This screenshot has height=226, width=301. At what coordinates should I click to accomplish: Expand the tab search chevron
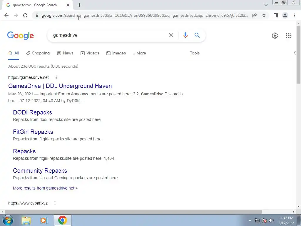[x=266, y=5]
